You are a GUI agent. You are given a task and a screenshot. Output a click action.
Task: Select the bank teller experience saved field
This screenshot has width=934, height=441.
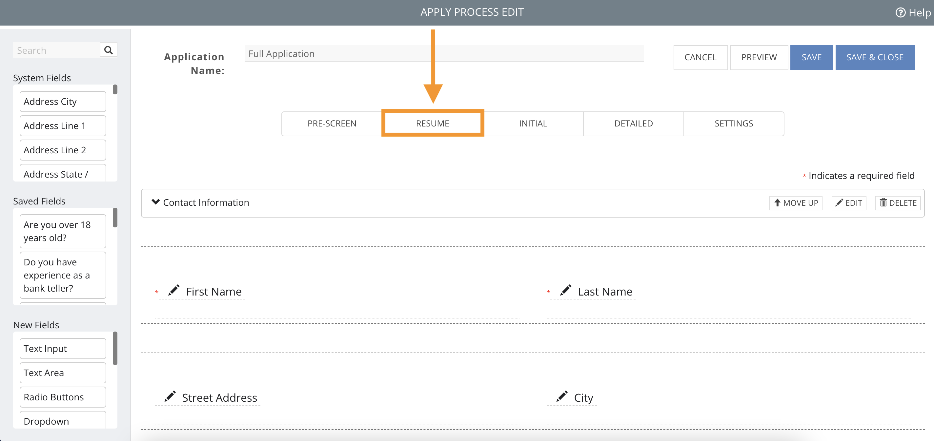click(63, 275)
